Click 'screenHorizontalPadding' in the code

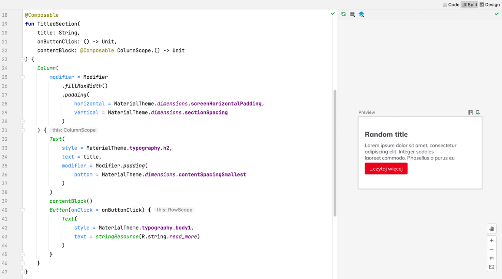click(x=226, y=104)
